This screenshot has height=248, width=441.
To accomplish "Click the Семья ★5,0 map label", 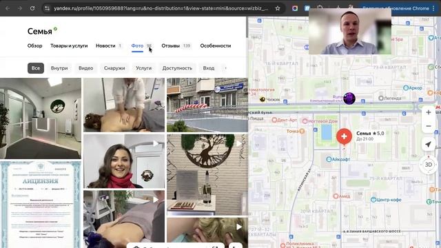I will tap(370, 133).
